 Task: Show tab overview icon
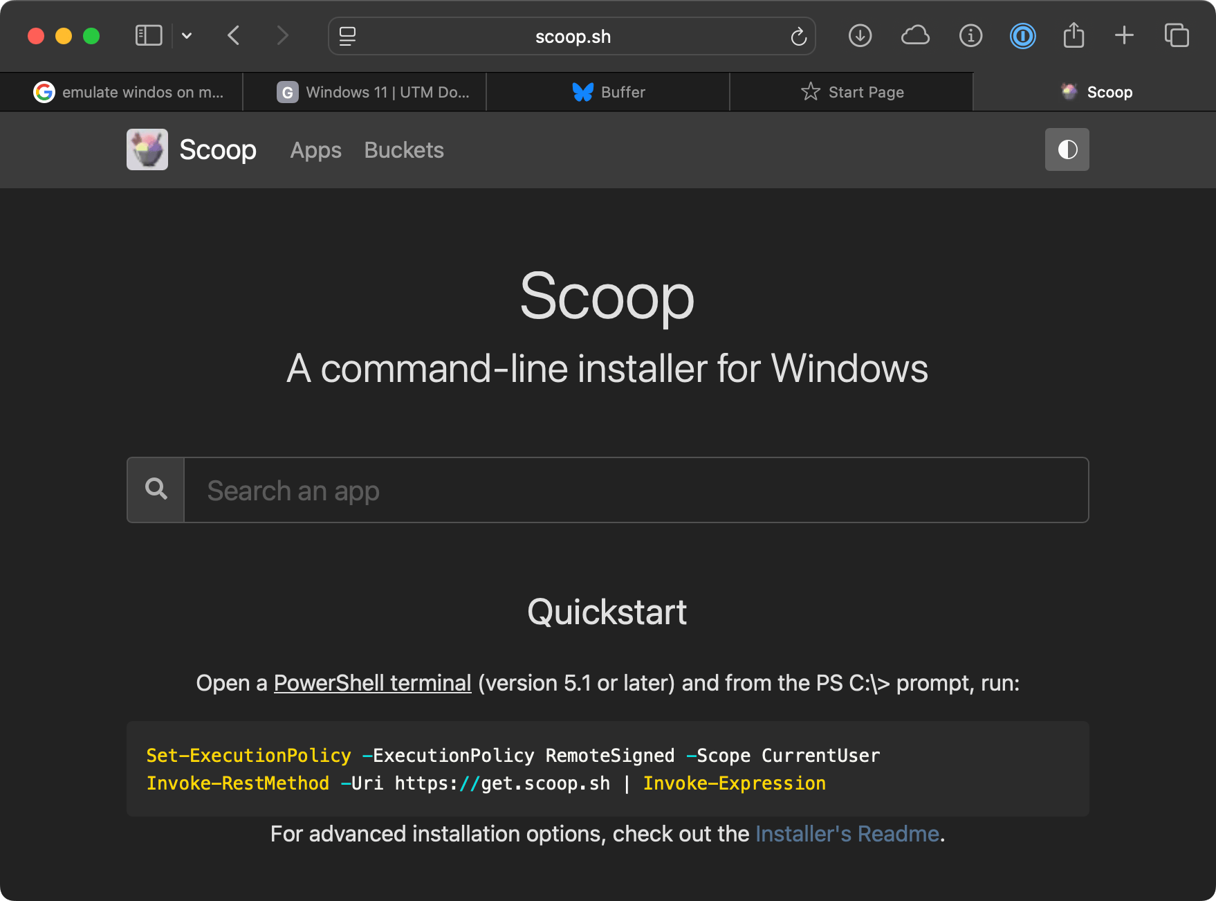pyautogui.click(x=1177, y=35)
